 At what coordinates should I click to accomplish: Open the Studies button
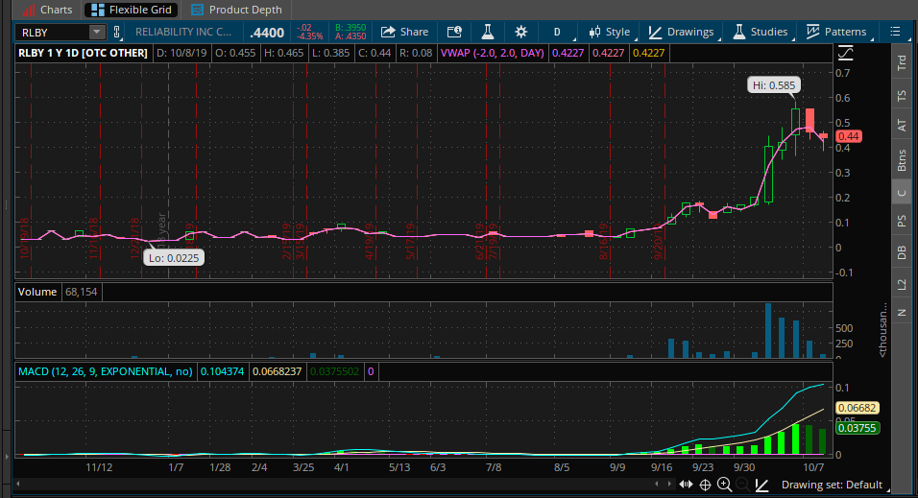pos(761,32)
